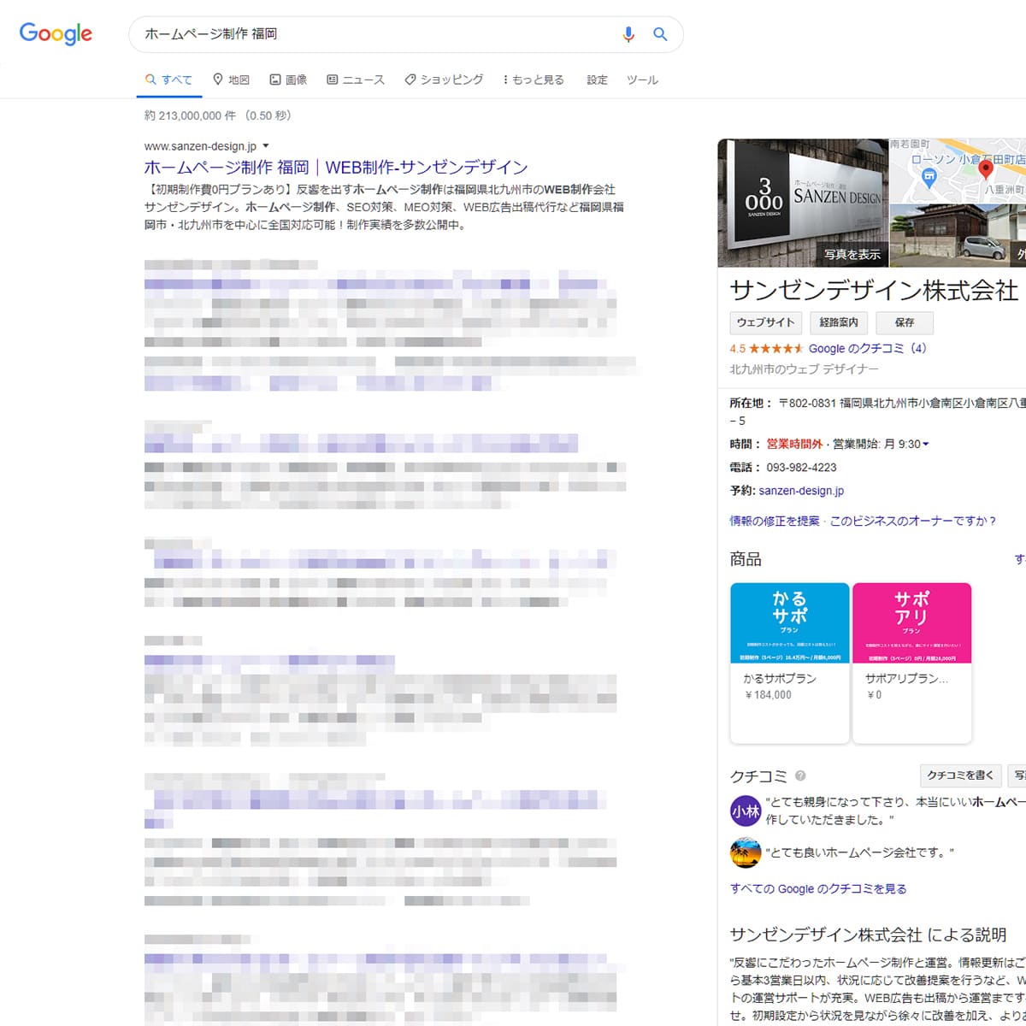Click このビジネスのオーナーですか？ link
The height and width of the screenshot is (1026, 1026).
[x=913, y=521]
